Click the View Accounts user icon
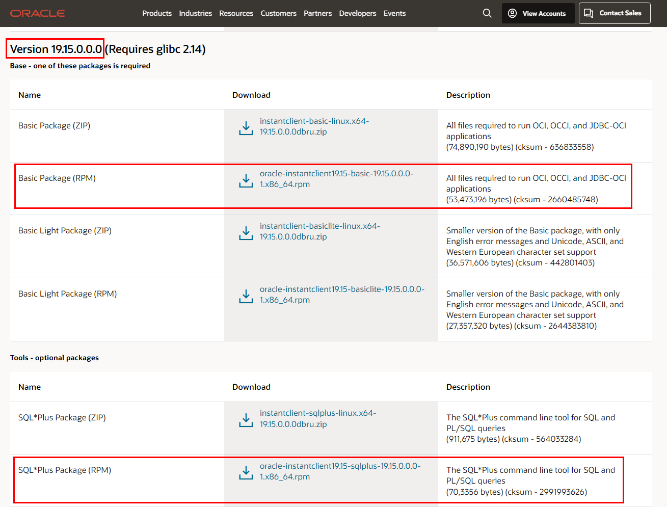Image resolution: width=667 pixels, height=507 pixels. click(512, 13)
